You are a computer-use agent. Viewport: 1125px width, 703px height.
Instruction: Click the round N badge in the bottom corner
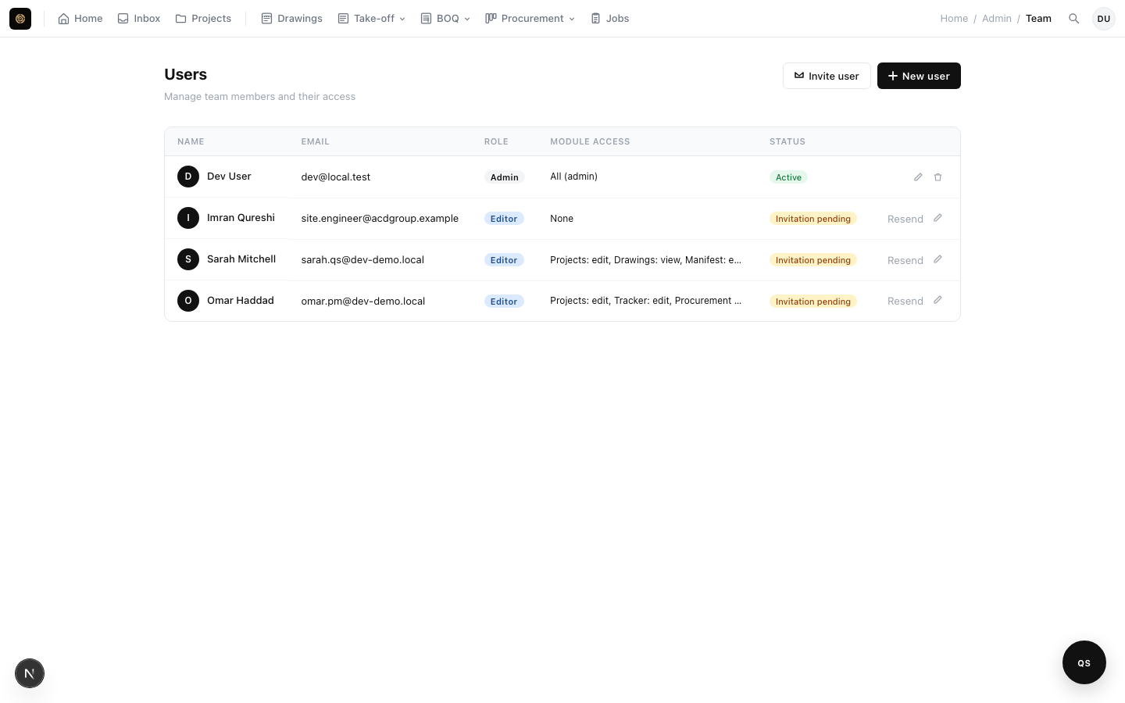[30, 673]
